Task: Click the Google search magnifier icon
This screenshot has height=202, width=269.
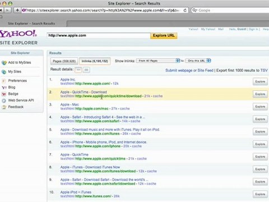Action: coord(194,10)
